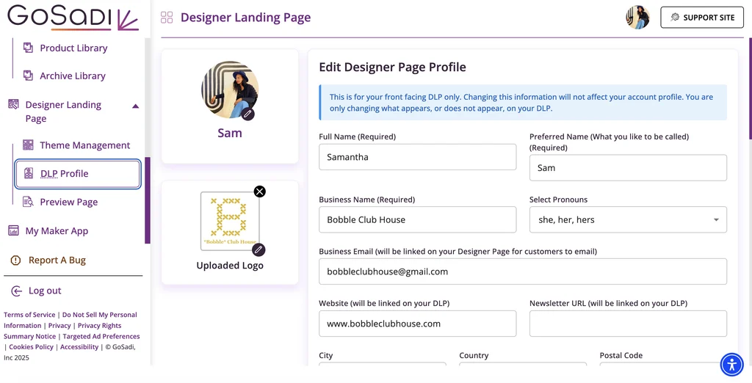Image resolution: width=752 pixels, height=383 pixels.
Task: Open the Terms of Service link
Action: point(29,315)
